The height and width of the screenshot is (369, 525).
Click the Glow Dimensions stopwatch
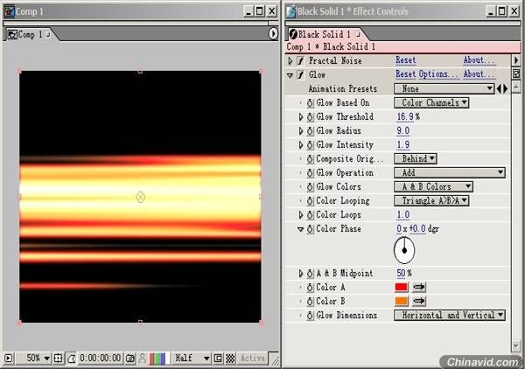(x=310, y=316)
